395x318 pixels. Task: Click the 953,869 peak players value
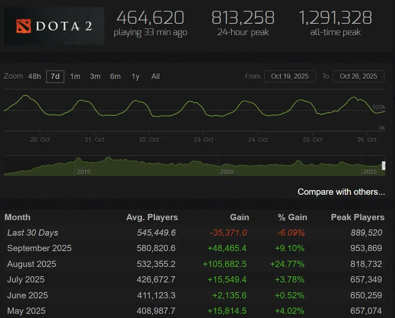pos(366,248)
